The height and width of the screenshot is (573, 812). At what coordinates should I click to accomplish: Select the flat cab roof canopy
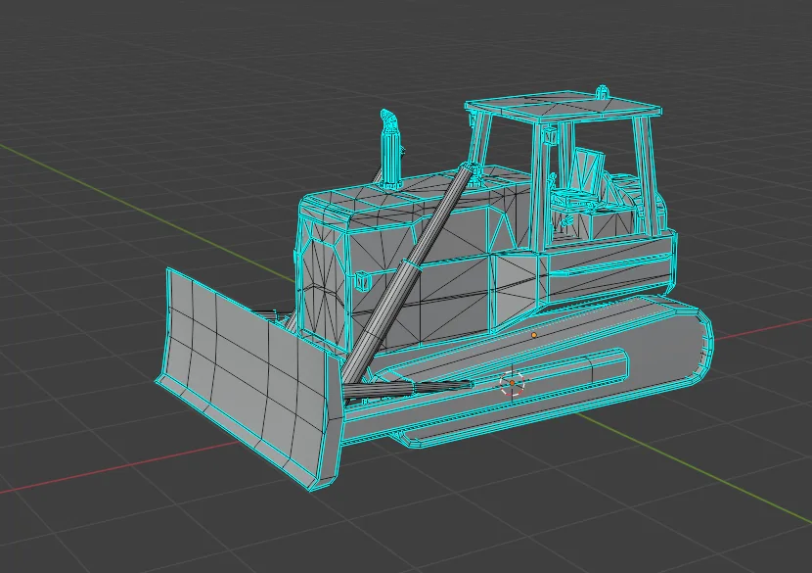pyautogui.click(x=562, y=108)
